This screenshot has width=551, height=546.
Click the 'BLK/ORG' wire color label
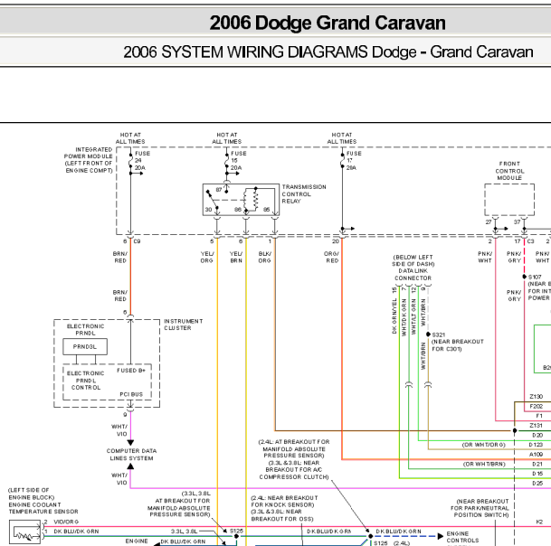(264, 257)
